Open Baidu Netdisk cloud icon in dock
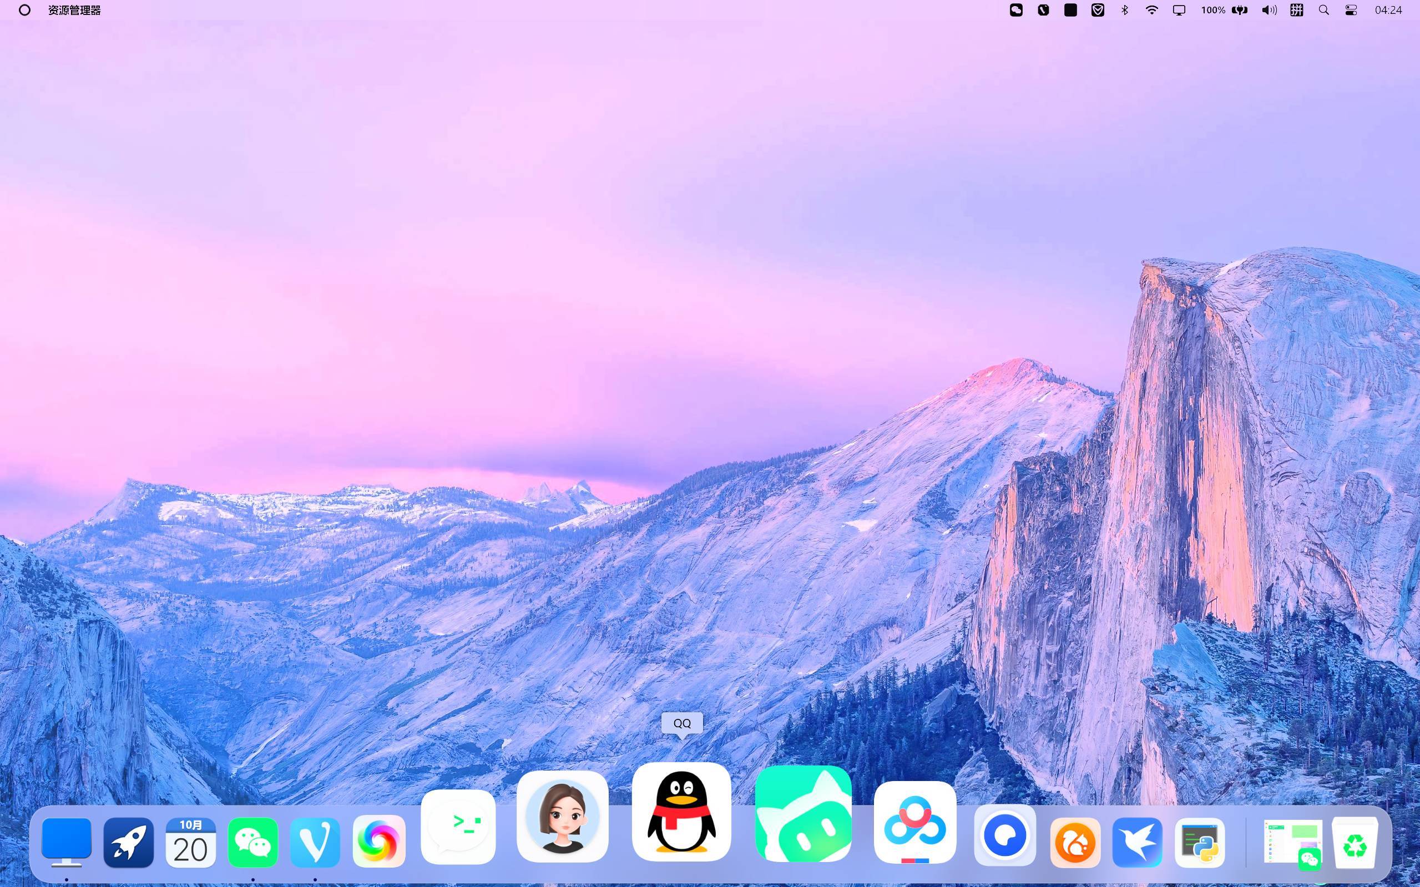Screen dimensions: 1420x887 [915, 823]
